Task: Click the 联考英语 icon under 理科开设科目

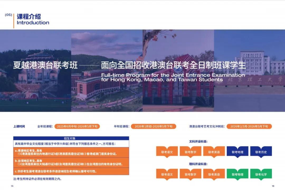Action: (x=214, y=174)
